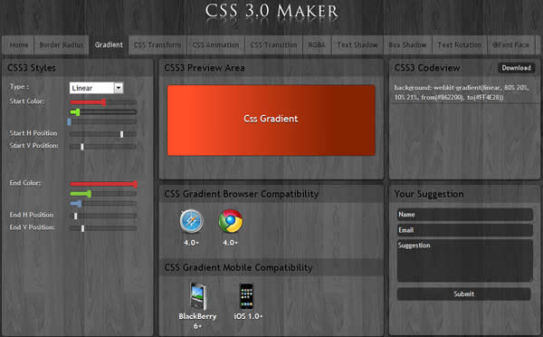Click the CSS3 Codeview heading
Image resolution: width=543 pixels, height=337 pixels.
(427, 68)
